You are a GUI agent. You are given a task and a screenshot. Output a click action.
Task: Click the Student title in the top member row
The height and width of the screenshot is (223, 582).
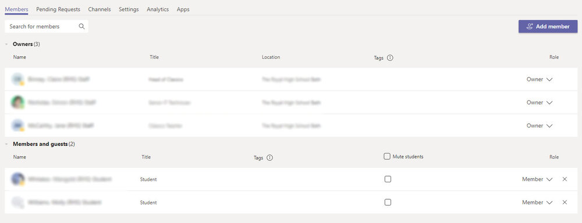pyautogui.click(x=148, y=179)
